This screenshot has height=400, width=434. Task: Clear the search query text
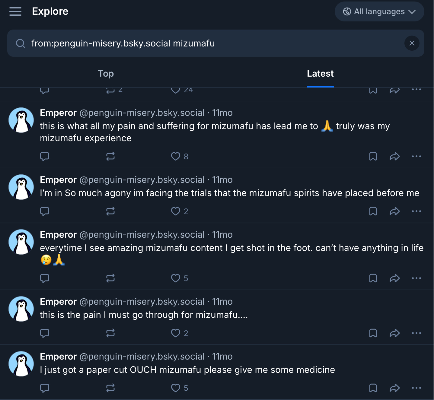coord(412,43)
